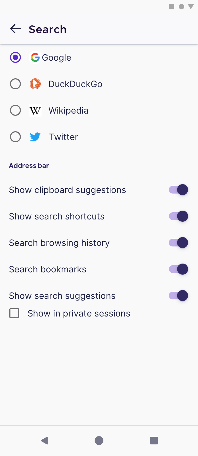Enable Show in private sessions
The height and width of the screenshot is (456, 198).
pyautogui.click(x=14, y=313)
